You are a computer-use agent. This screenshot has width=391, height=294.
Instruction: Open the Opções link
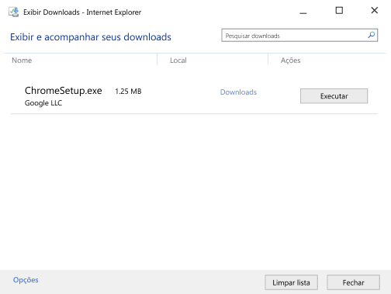click(x=26, y=280)
